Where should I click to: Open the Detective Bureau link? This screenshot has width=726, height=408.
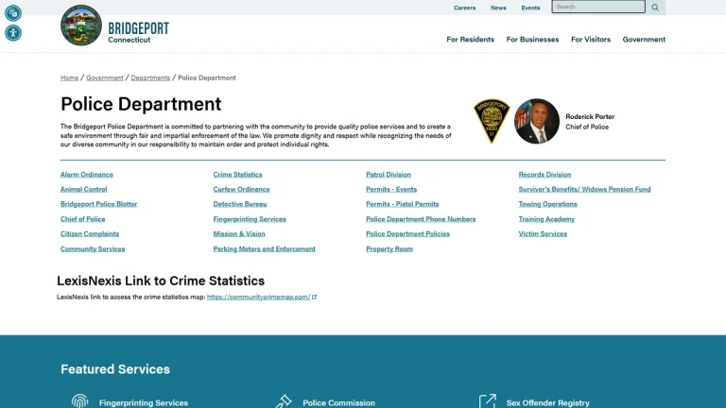pyautogui.click(x=240, y=204)
